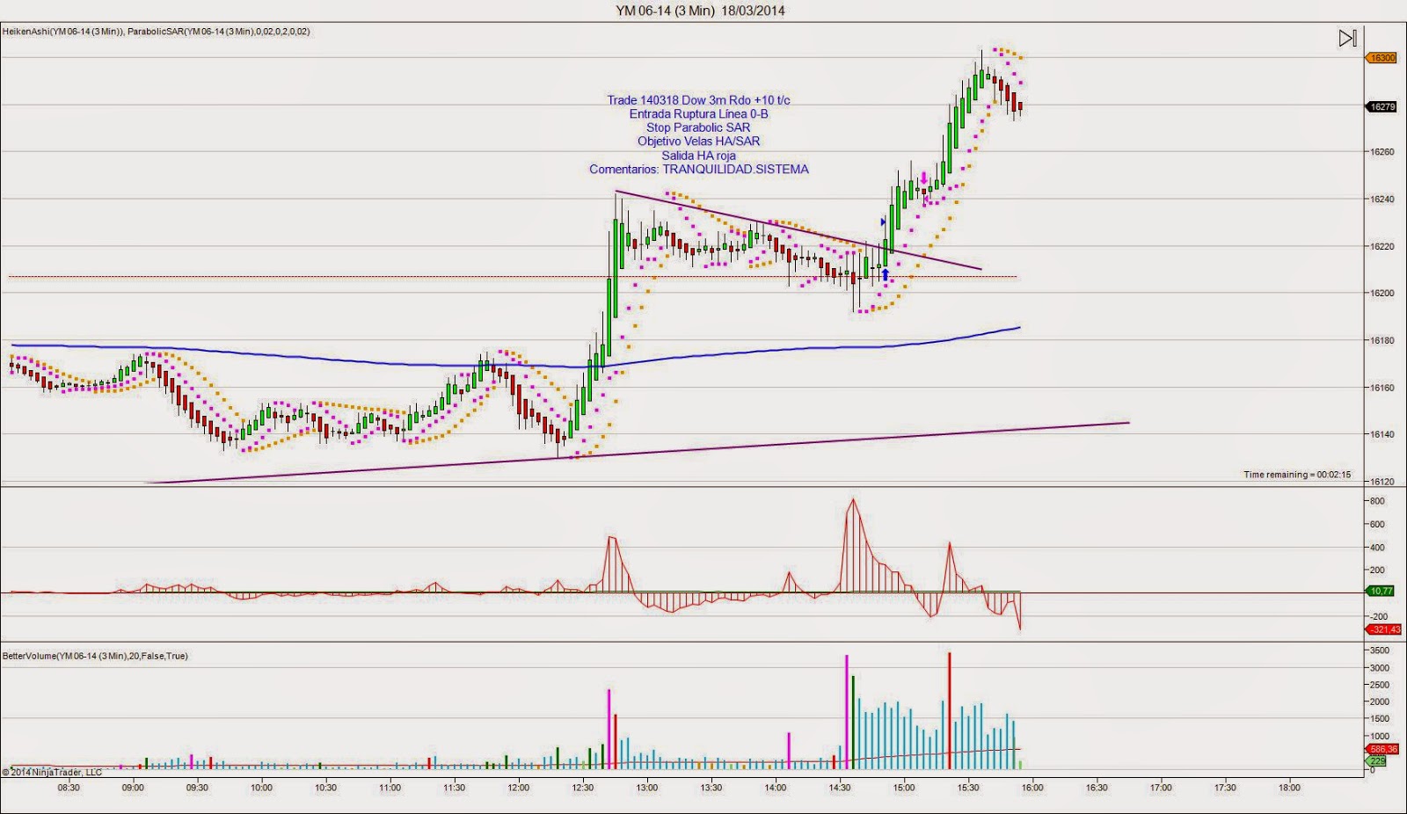This screenshot has height=814, width=1407.
Task: Click the orange 16300 price marker
Action: coord(1381,58)
